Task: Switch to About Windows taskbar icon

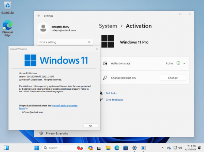Action: click(x=143, y=148)
